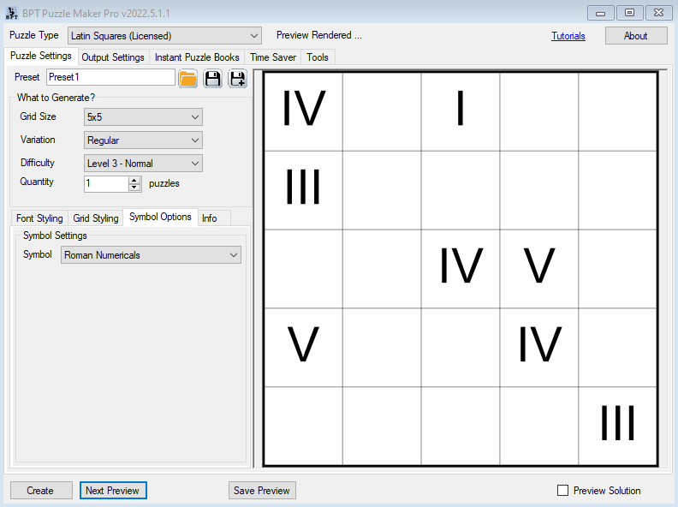This screenshot has height=507, width=678.
Task: Click the Preset name text field
Action: [110, 77]
